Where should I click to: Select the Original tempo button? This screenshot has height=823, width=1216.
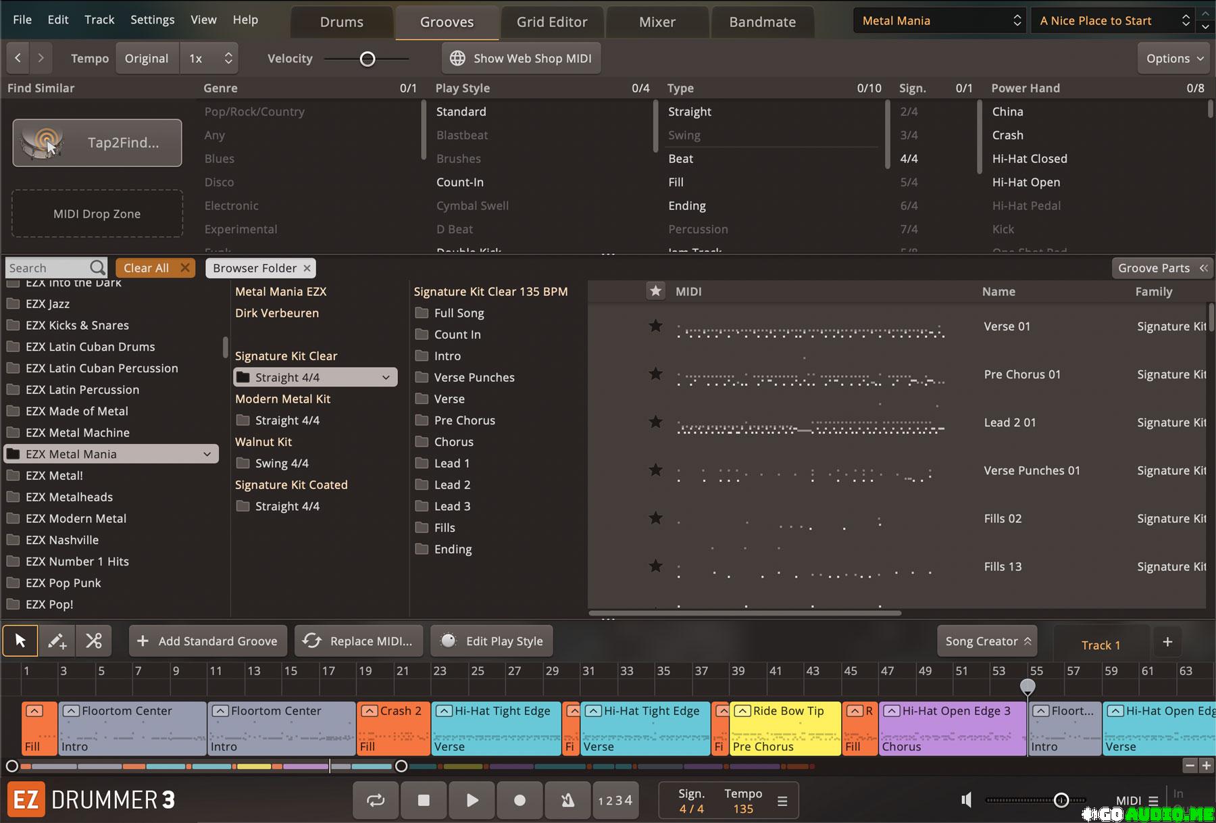tap(147, 58)
